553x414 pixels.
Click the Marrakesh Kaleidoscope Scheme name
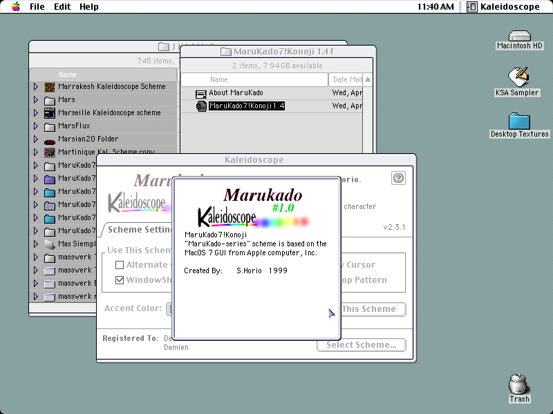click(112, 87)
